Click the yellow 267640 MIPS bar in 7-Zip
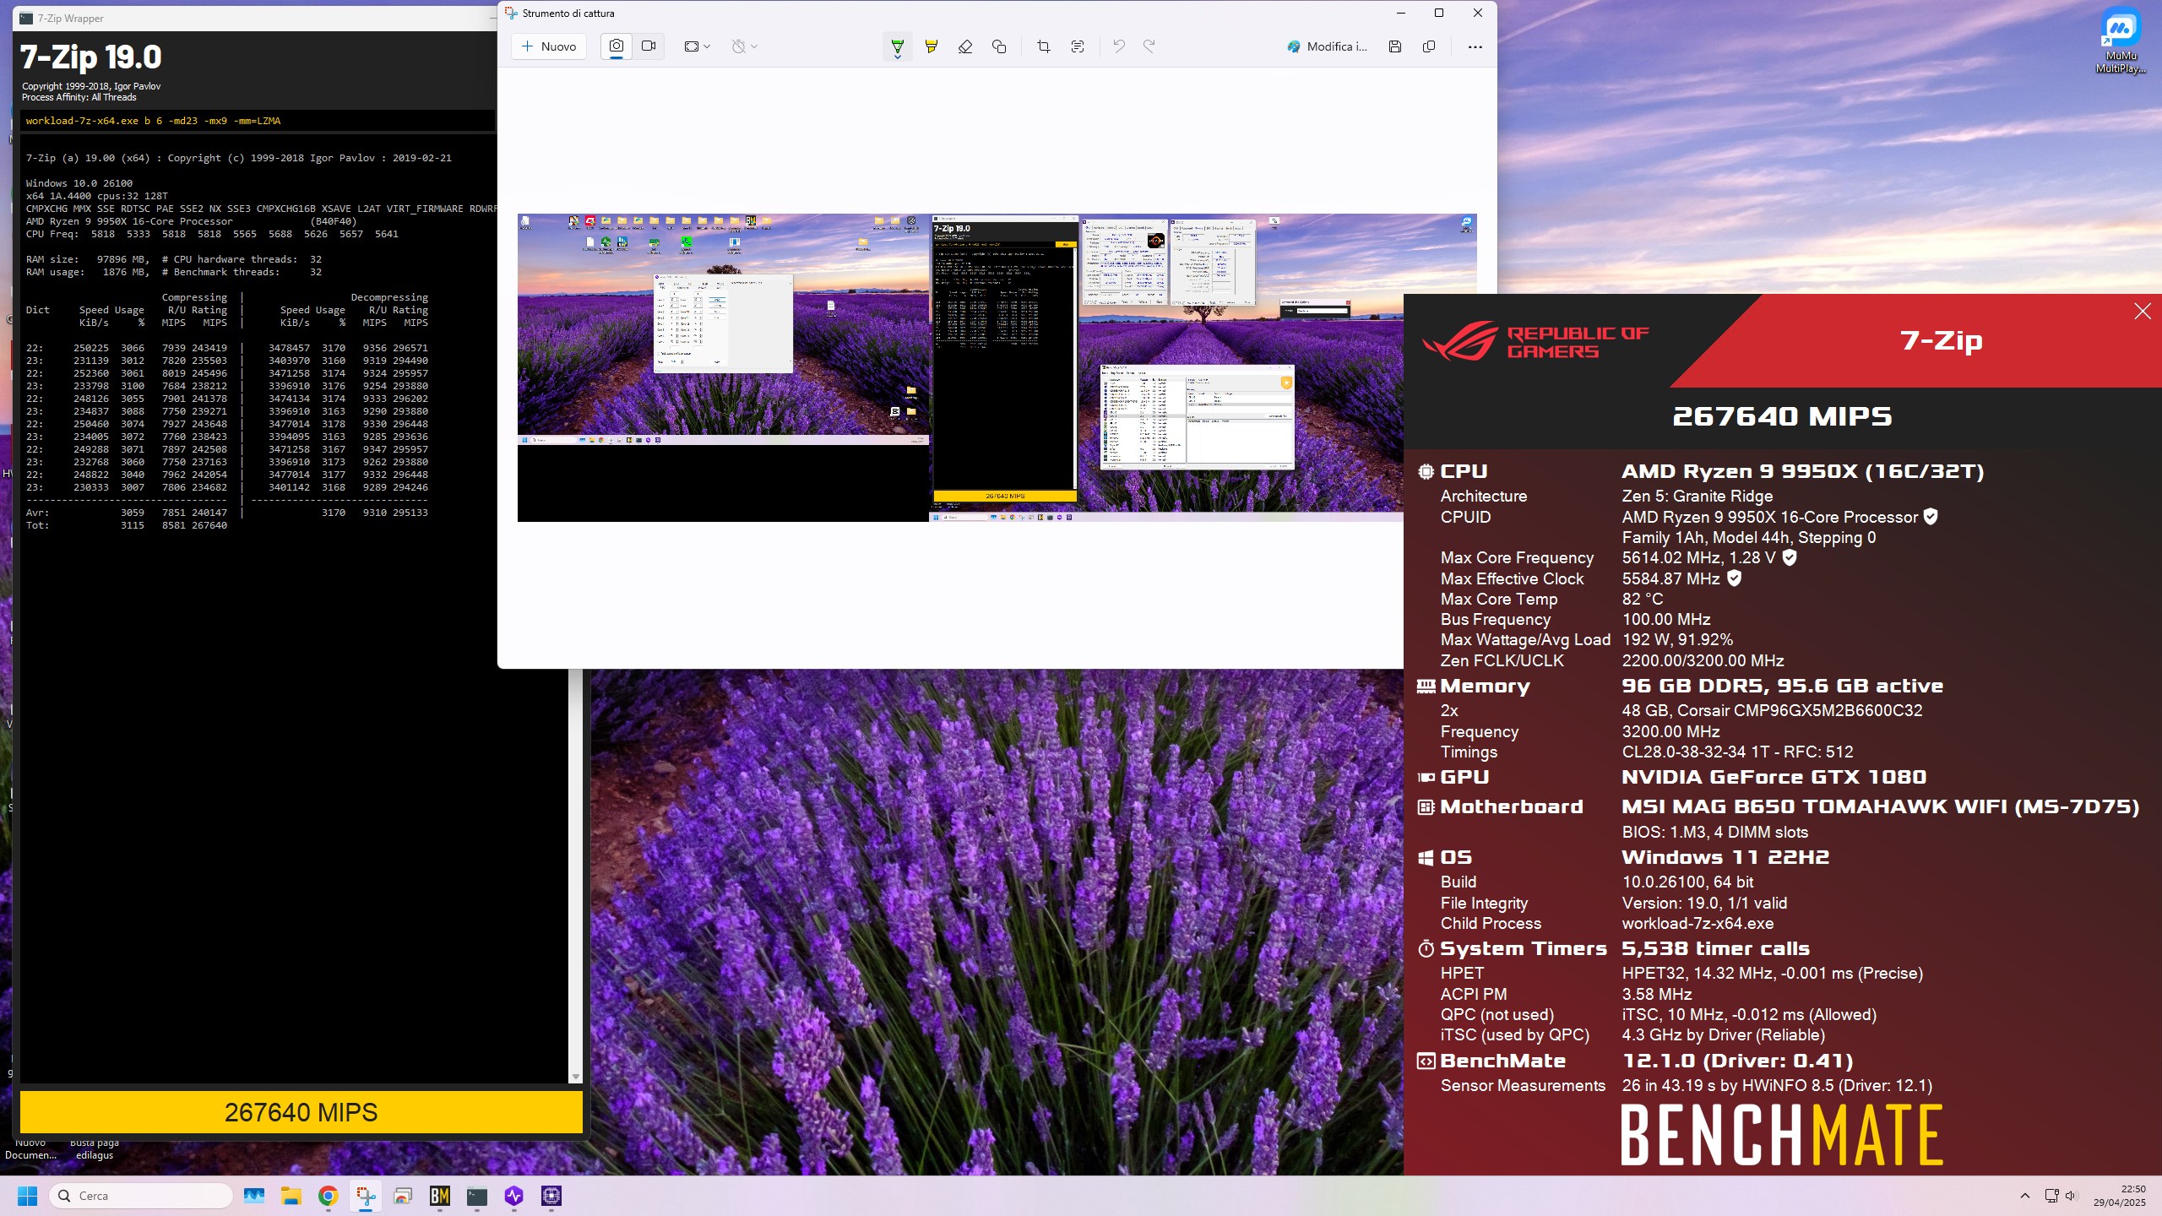 click(301, 1112)
